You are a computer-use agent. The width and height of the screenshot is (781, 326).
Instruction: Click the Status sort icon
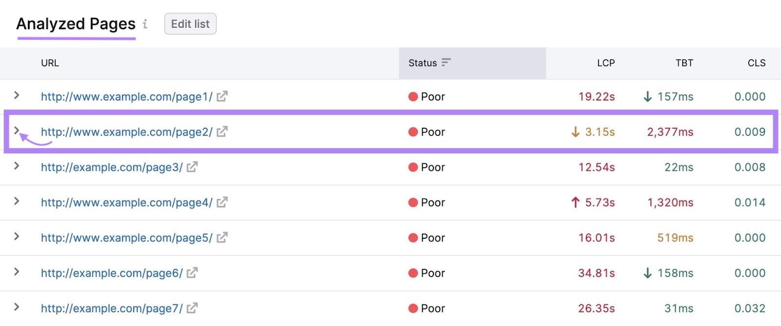[446, 62]
